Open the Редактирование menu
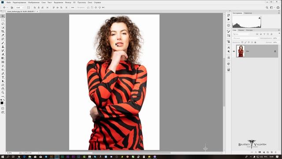 (x=19, y=3)
